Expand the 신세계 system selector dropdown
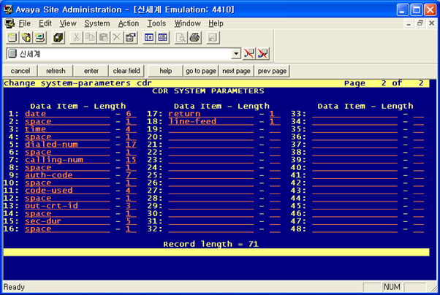This screenshot has height=295, width=440. pos(236,53)
